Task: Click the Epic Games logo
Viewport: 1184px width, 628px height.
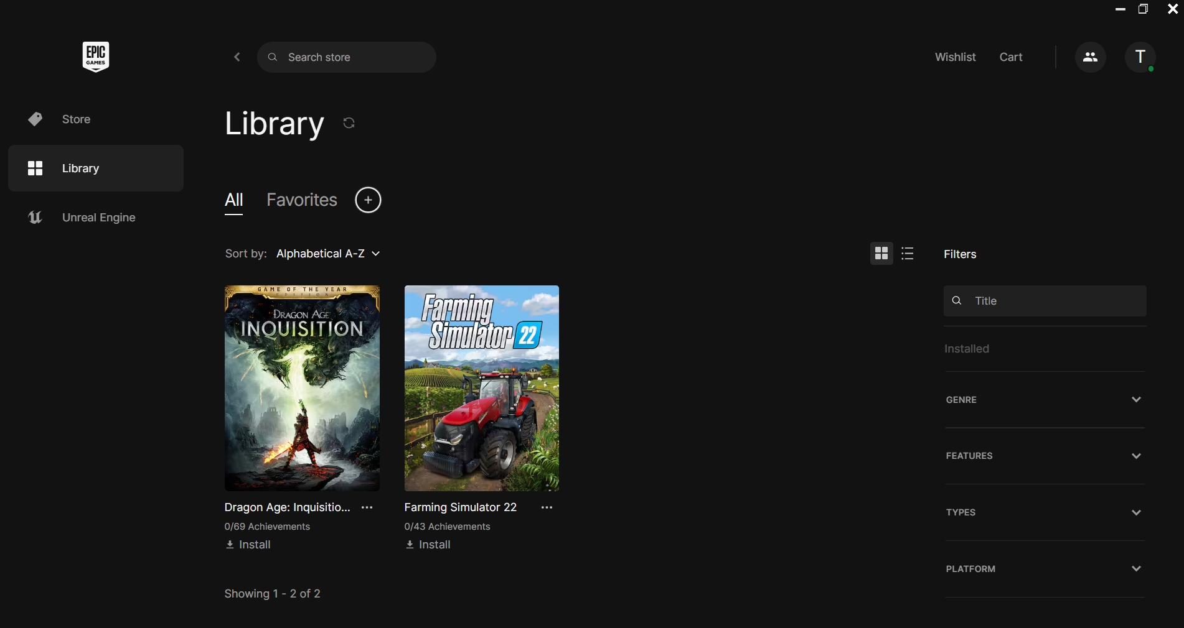Action: (x=96, y=57)
